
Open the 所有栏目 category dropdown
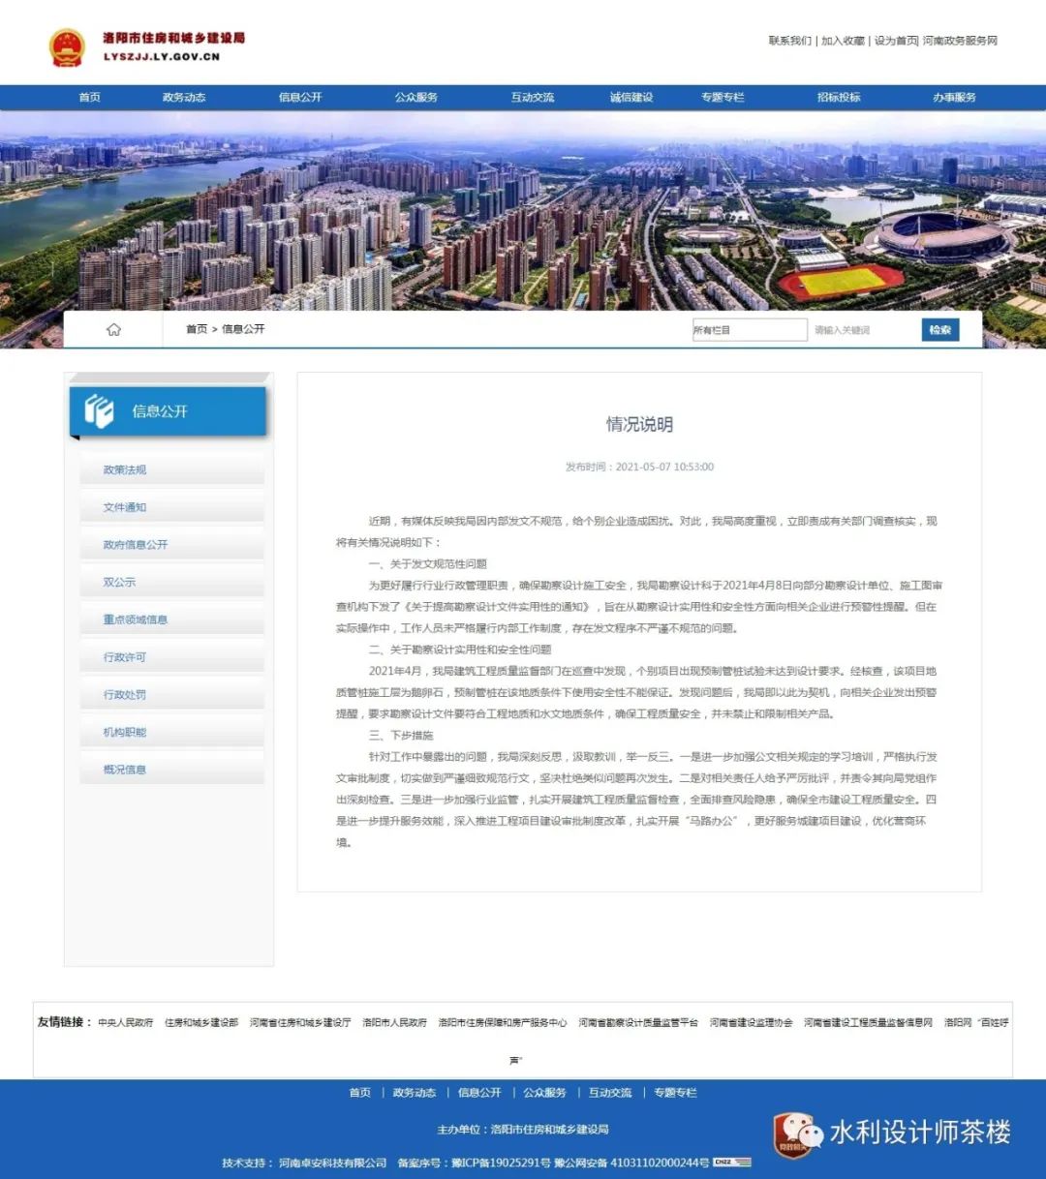[749, 330]
